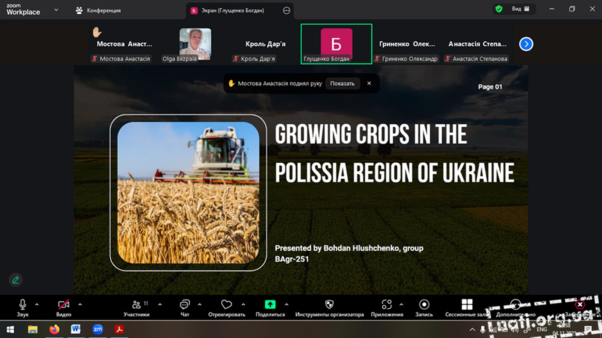Start recording with the Record button
Screen dimensions: 602x338
tap(424, 305)
